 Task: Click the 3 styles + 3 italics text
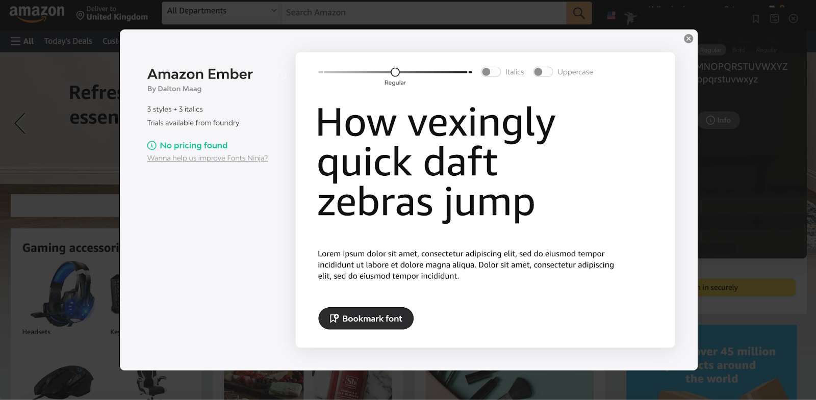coord(175,109)
